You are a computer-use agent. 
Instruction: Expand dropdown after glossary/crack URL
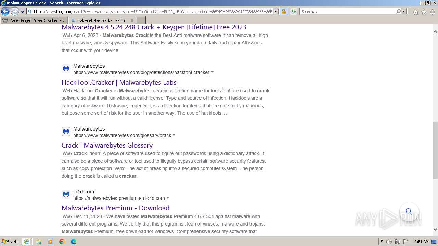tap(174, 135)
